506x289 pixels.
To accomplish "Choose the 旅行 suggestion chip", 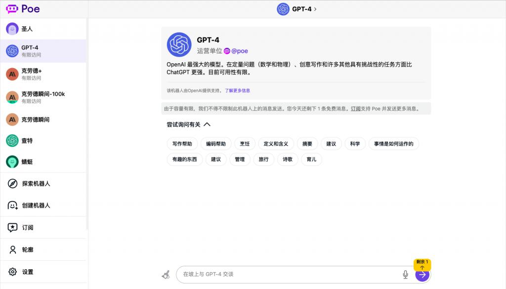I will (264, 160).
